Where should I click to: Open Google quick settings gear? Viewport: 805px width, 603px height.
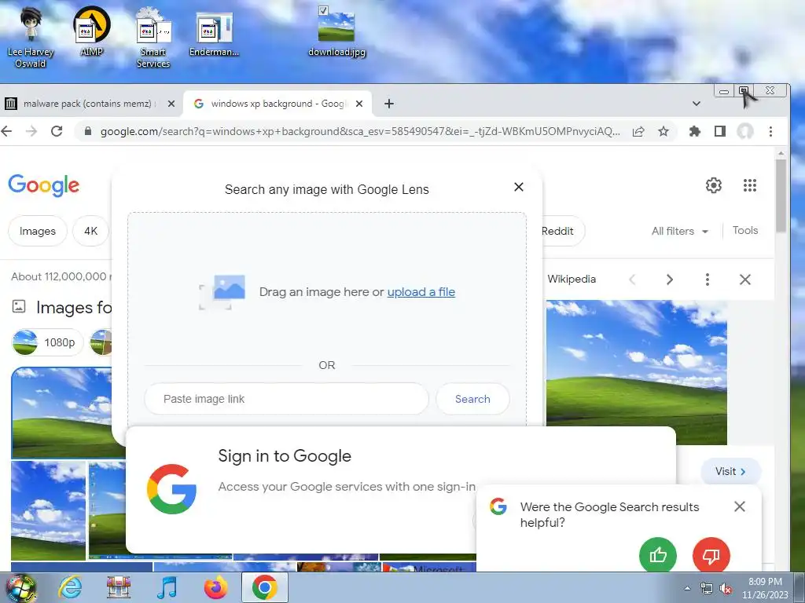tap(714, 185)
